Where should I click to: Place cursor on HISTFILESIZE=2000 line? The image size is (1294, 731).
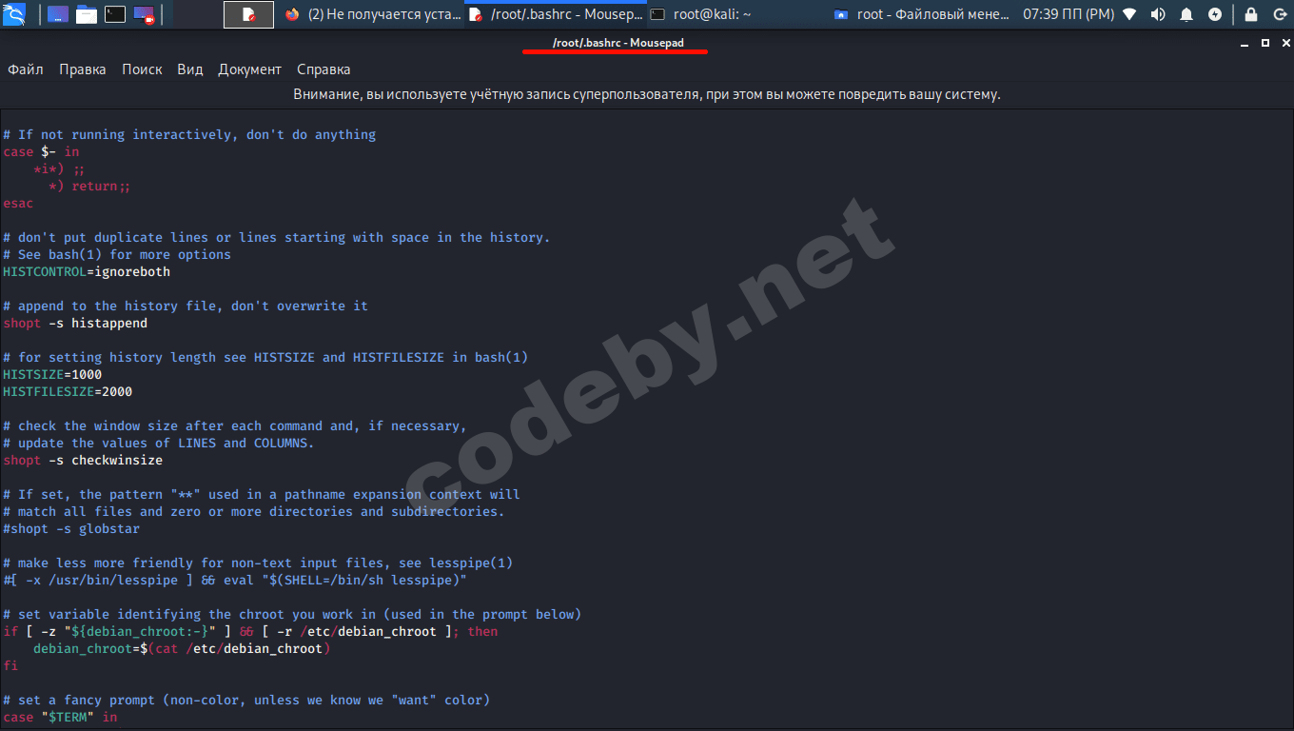click(68, 391)
